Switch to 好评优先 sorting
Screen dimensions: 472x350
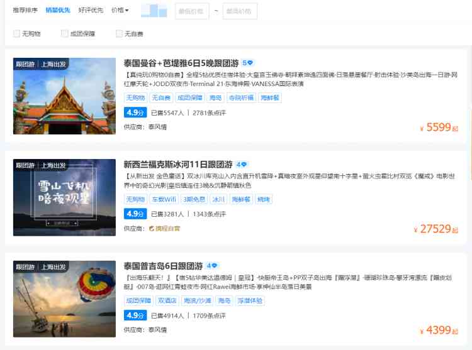91,11
